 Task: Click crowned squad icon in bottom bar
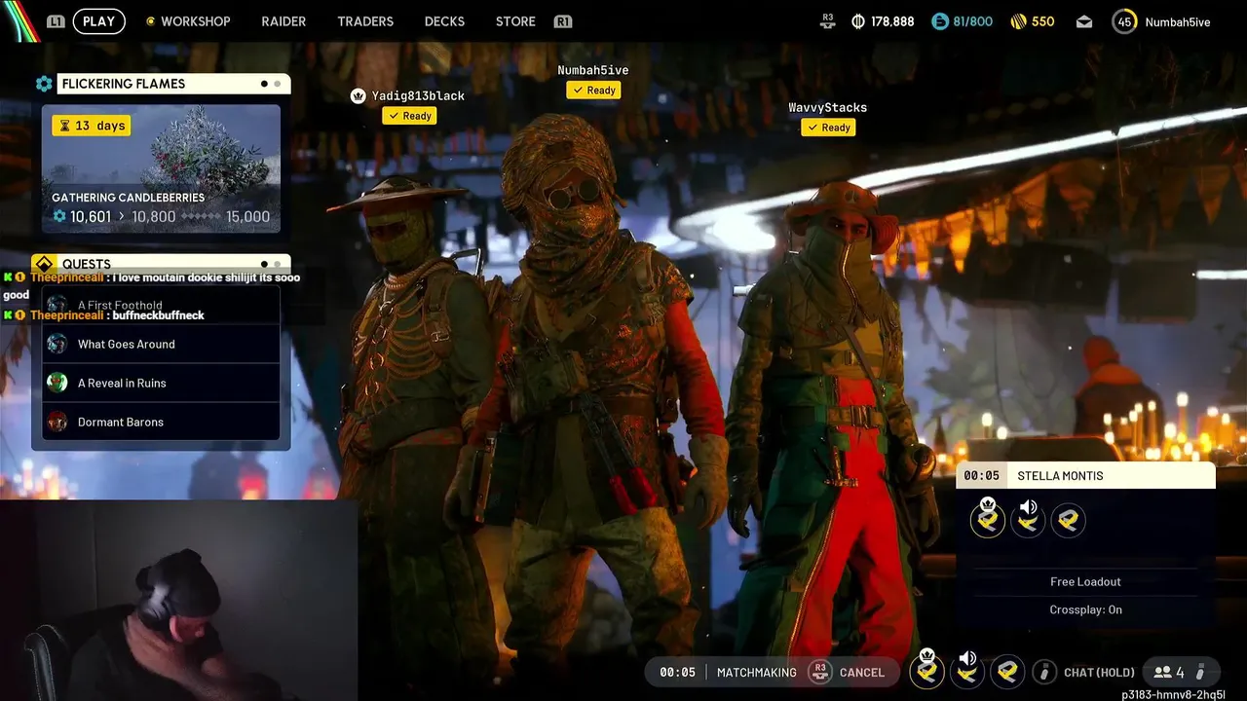click(927, 671)
